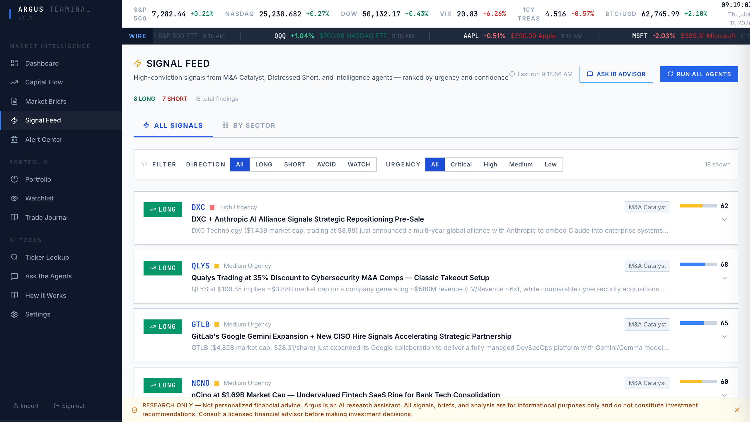
Task: Expand the NCNO signal card chevron
Action: tap(725, 395)
